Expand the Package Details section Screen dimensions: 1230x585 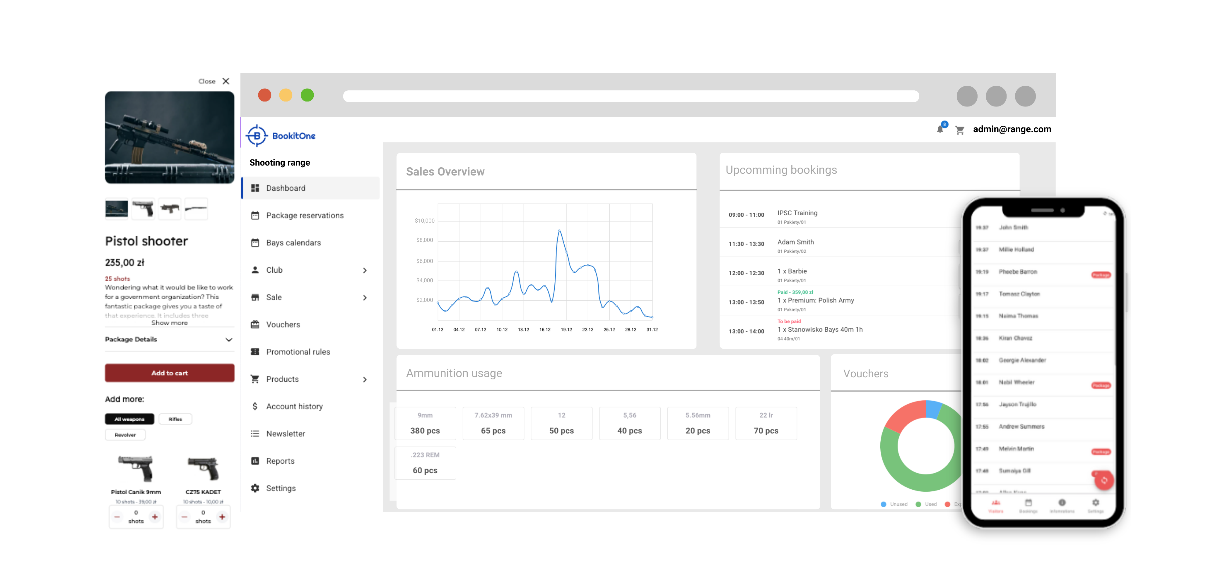click(x=229, y=340)
